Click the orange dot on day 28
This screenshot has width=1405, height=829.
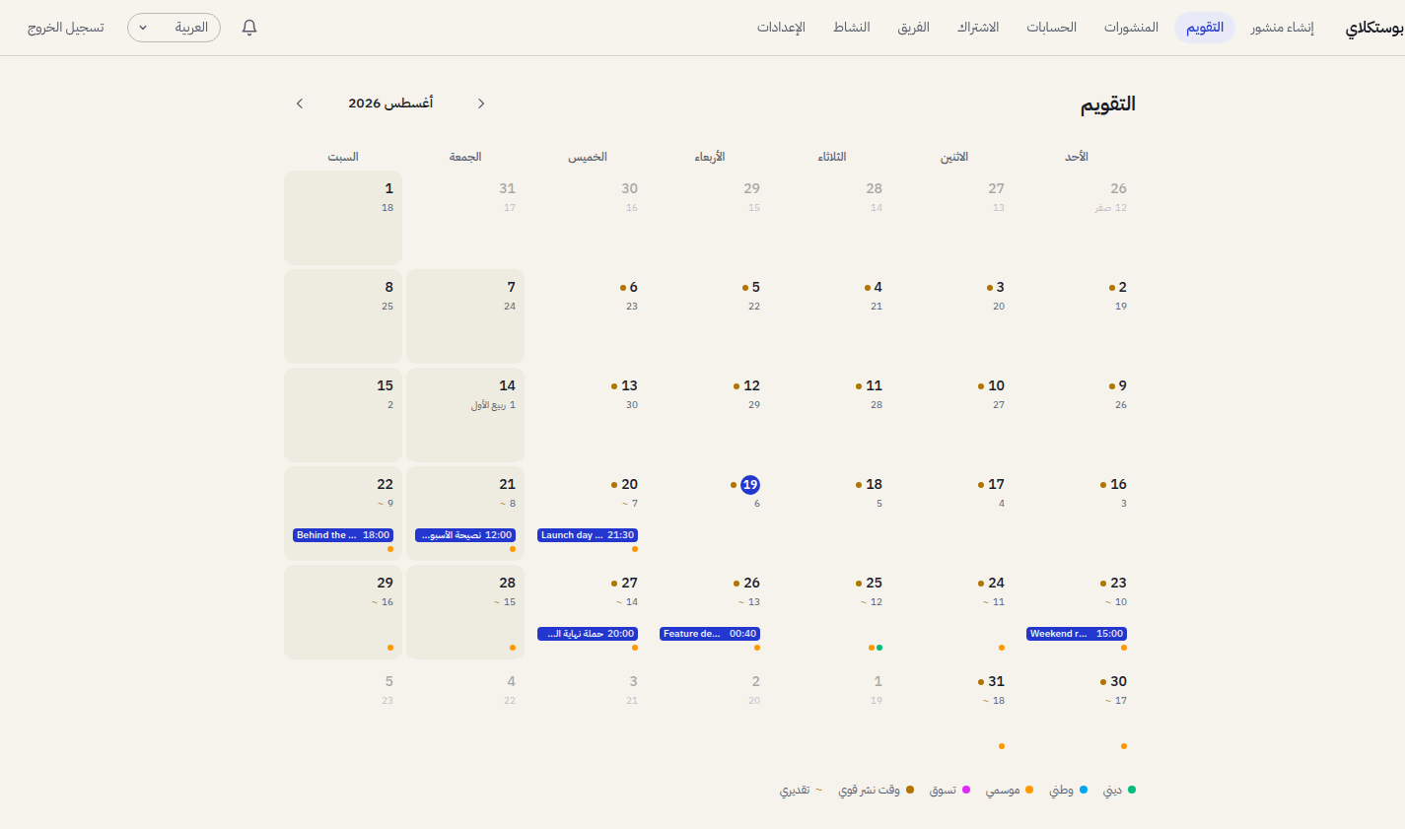[x=513, y=648]
